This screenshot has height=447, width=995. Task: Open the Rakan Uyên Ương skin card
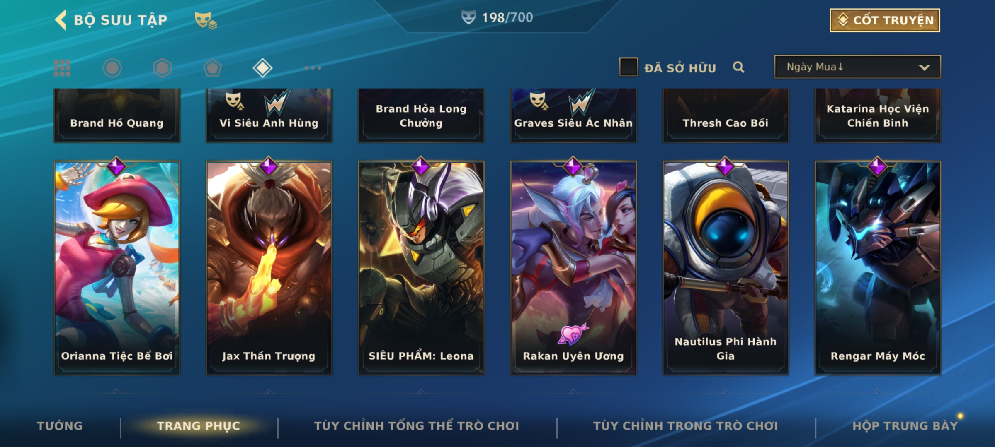tap(573, 268)
